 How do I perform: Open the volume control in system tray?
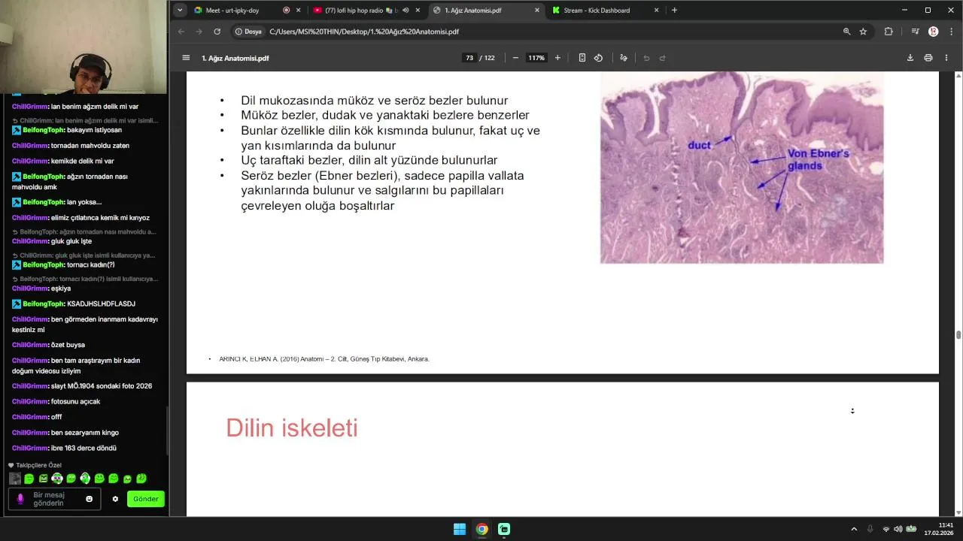coord(898,529)
